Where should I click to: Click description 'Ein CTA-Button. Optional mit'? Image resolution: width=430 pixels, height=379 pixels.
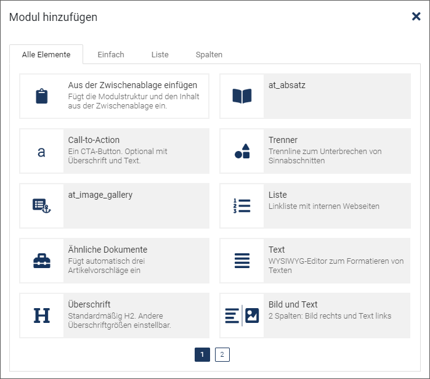118,152
